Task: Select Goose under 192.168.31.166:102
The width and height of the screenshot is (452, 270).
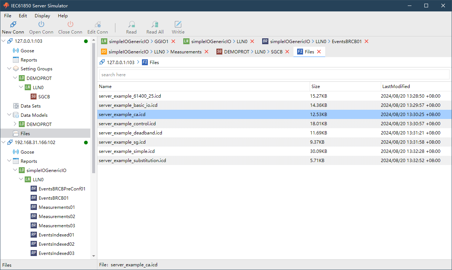Action: (27, 152)
